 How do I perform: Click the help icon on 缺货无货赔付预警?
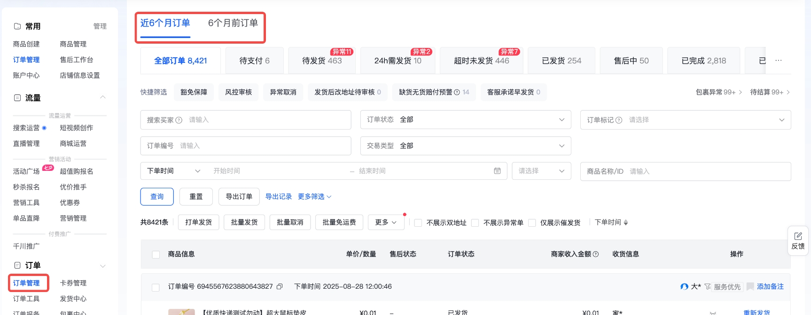[457, 92]
